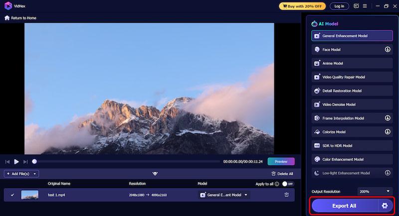Image resolution: width=399 pixels, height=216 pixels.
Task: Click the Return to Home house icon
Action: point(7,18)
